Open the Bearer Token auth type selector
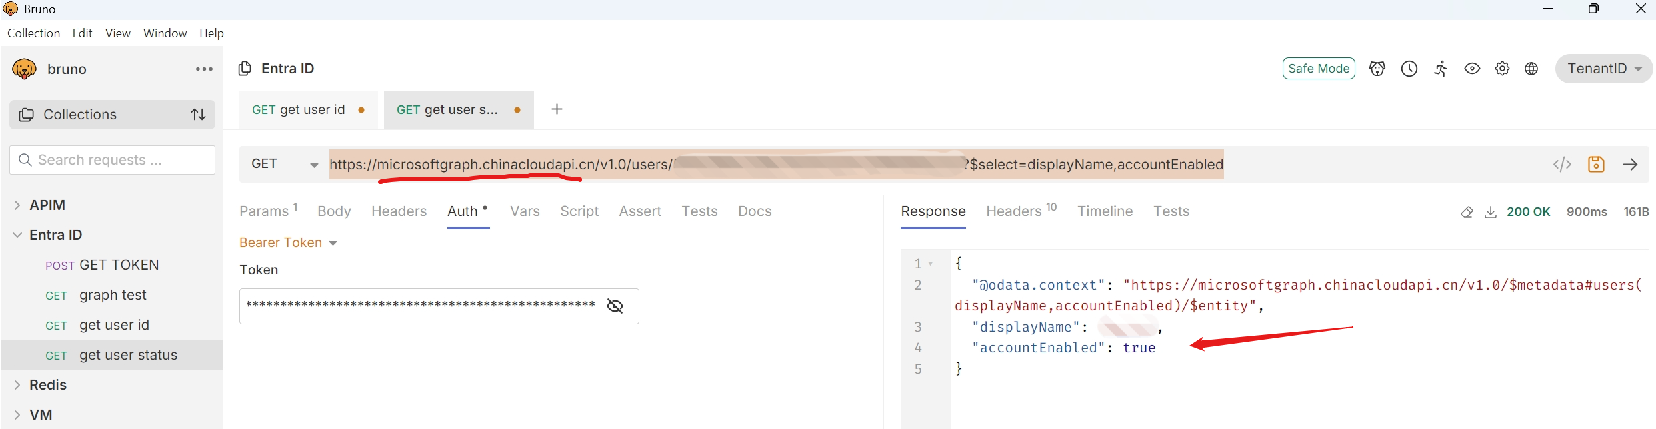Image resolution: width=1656 pixels, height=429 pixels. tap(288, 243)
